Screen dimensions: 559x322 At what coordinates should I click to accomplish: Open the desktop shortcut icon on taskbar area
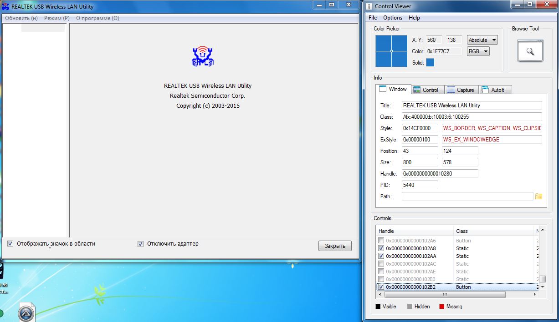26,313
